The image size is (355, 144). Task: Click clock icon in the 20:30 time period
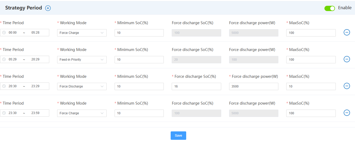pos(4,86)
